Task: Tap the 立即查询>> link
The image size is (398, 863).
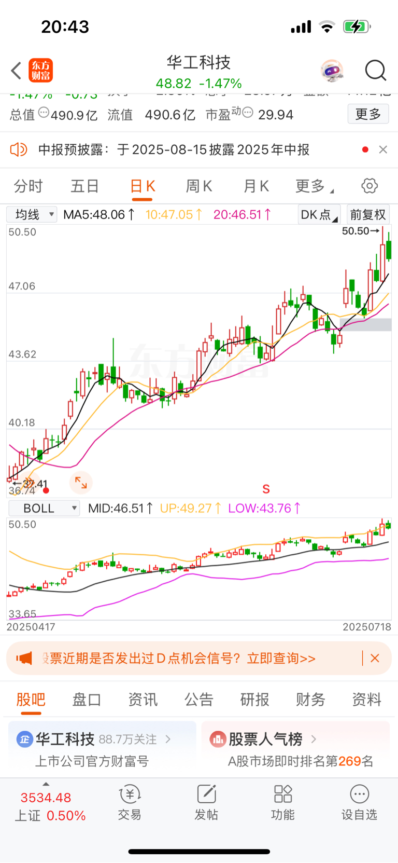Action: pyautogui.click(x=281, y=659)
